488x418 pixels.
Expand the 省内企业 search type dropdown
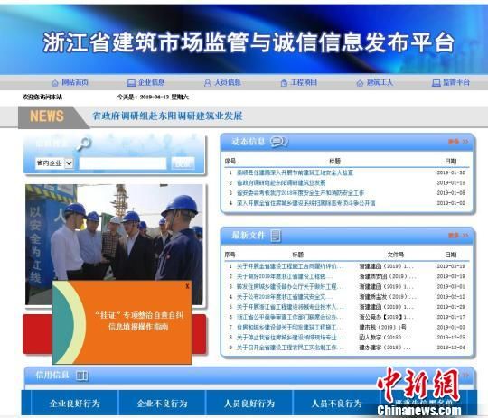point(54,163)
